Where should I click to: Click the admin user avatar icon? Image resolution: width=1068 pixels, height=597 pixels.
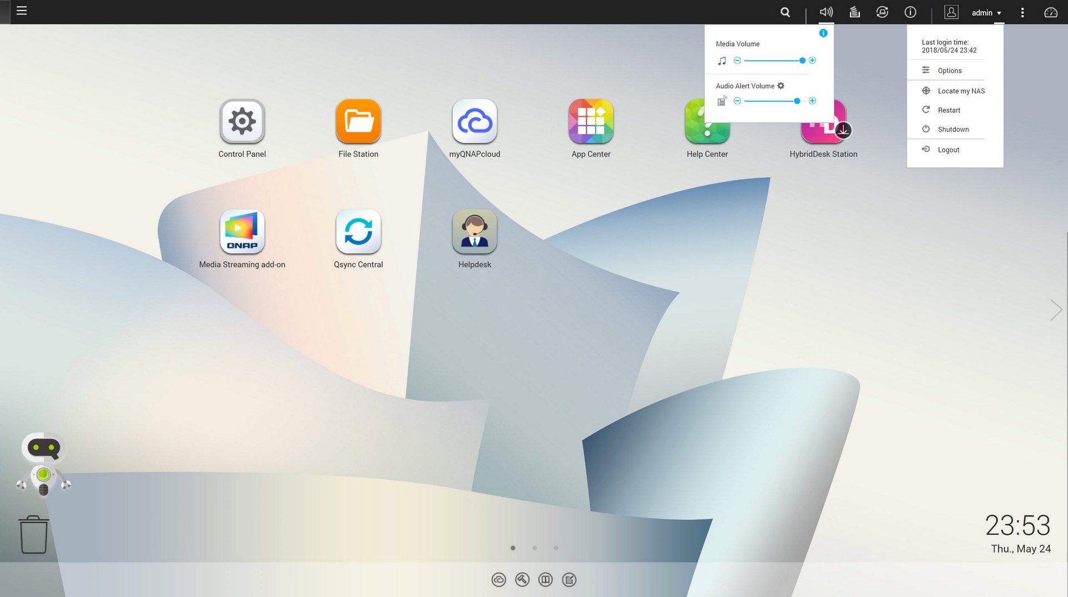click(x=951, y=12)
